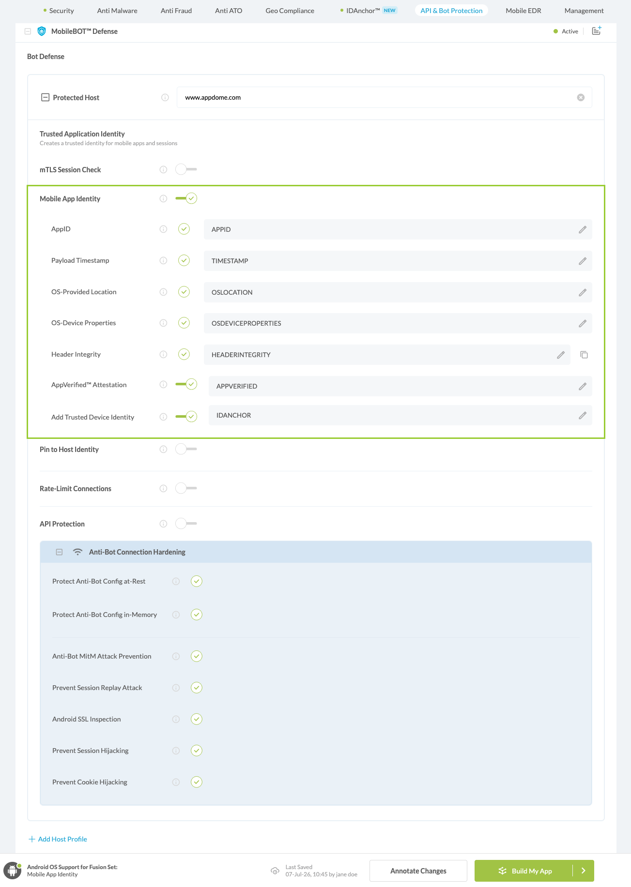Click the Protected Host input field
The height and width of the screenshot is (887, 631).
[x=384, y=98]
